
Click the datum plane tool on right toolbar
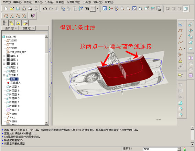pyautogui.click(x=180, y=31)
